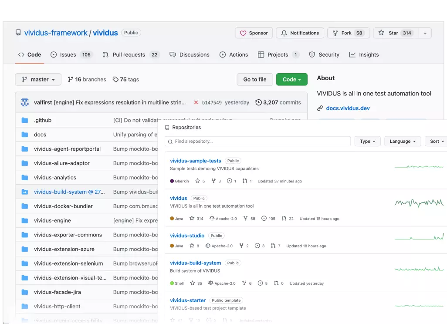The height and width of the screenshot is (324, 447).
Task: Click the star count 314 in repositories list
Action: coord(200,219)
